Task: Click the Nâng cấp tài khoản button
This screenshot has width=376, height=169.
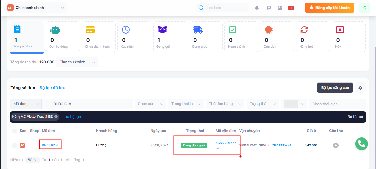Action: 329,8
